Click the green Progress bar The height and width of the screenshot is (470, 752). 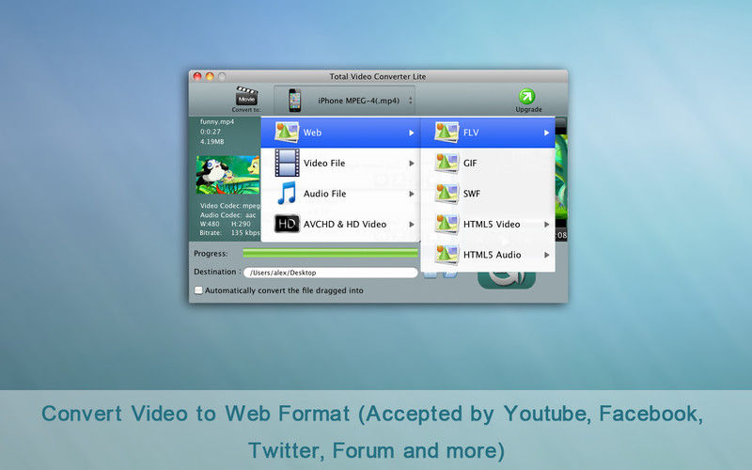coord(331,253)
